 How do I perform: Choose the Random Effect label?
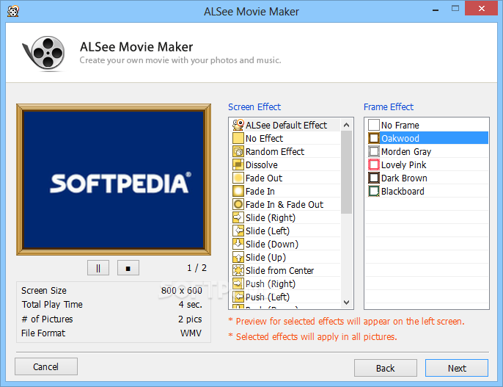275,151
